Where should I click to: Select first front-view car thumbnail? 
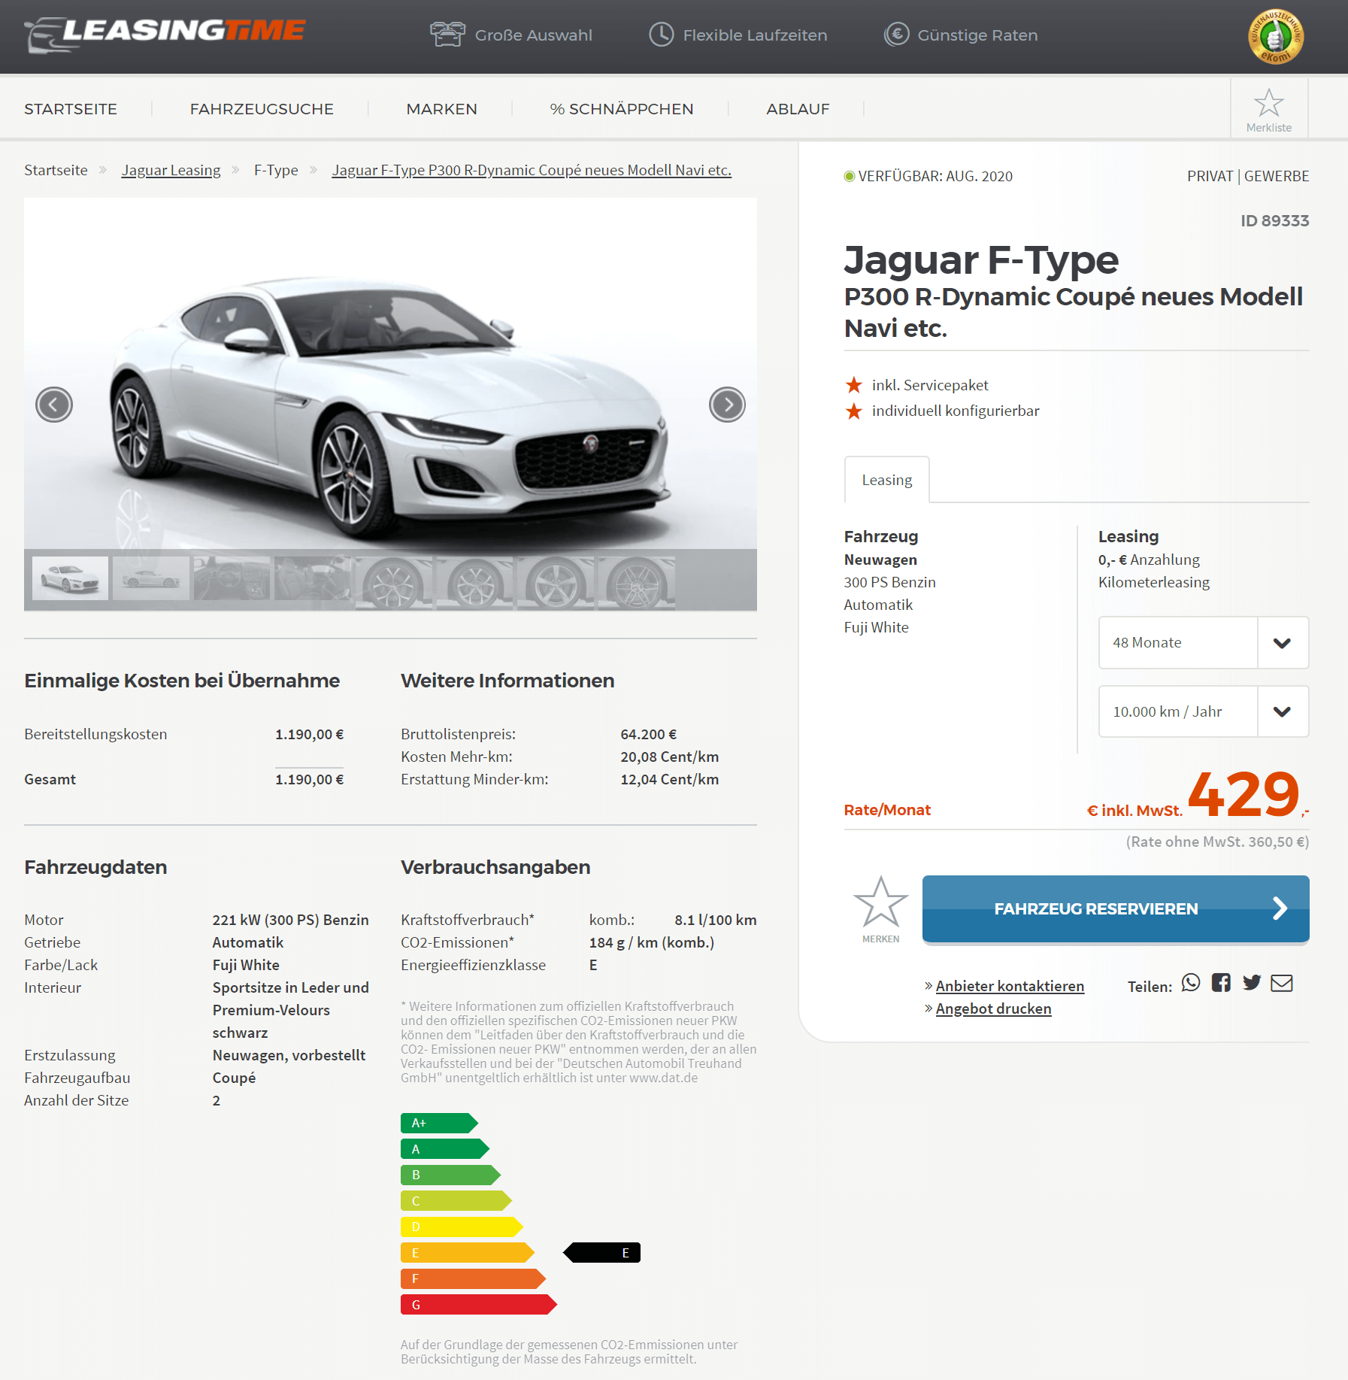click(x=70, y=578)
